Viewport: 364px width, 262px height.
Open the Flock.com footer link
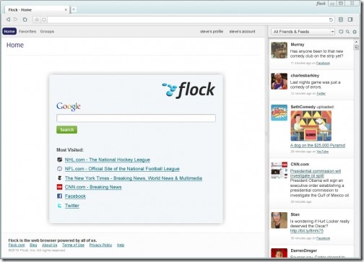click(17, 245)
